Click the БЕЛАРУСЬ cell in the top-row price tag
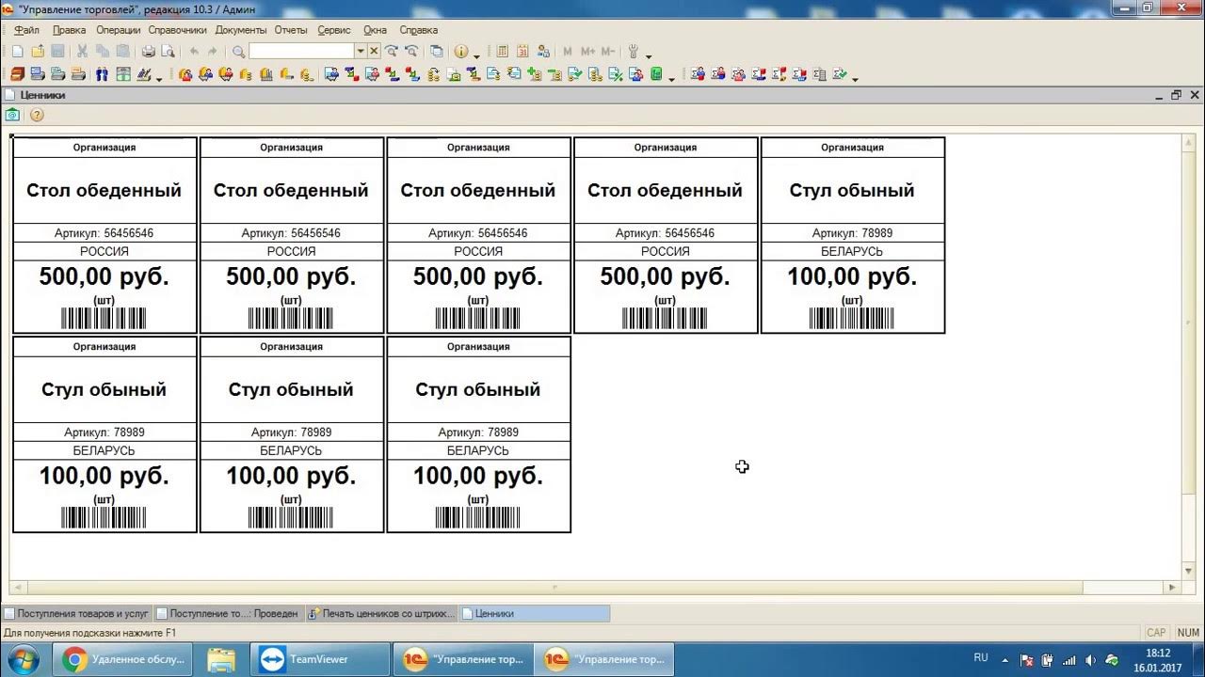Image resolution: width=1205 pixels, height=677 pixels. pos(852,251)
